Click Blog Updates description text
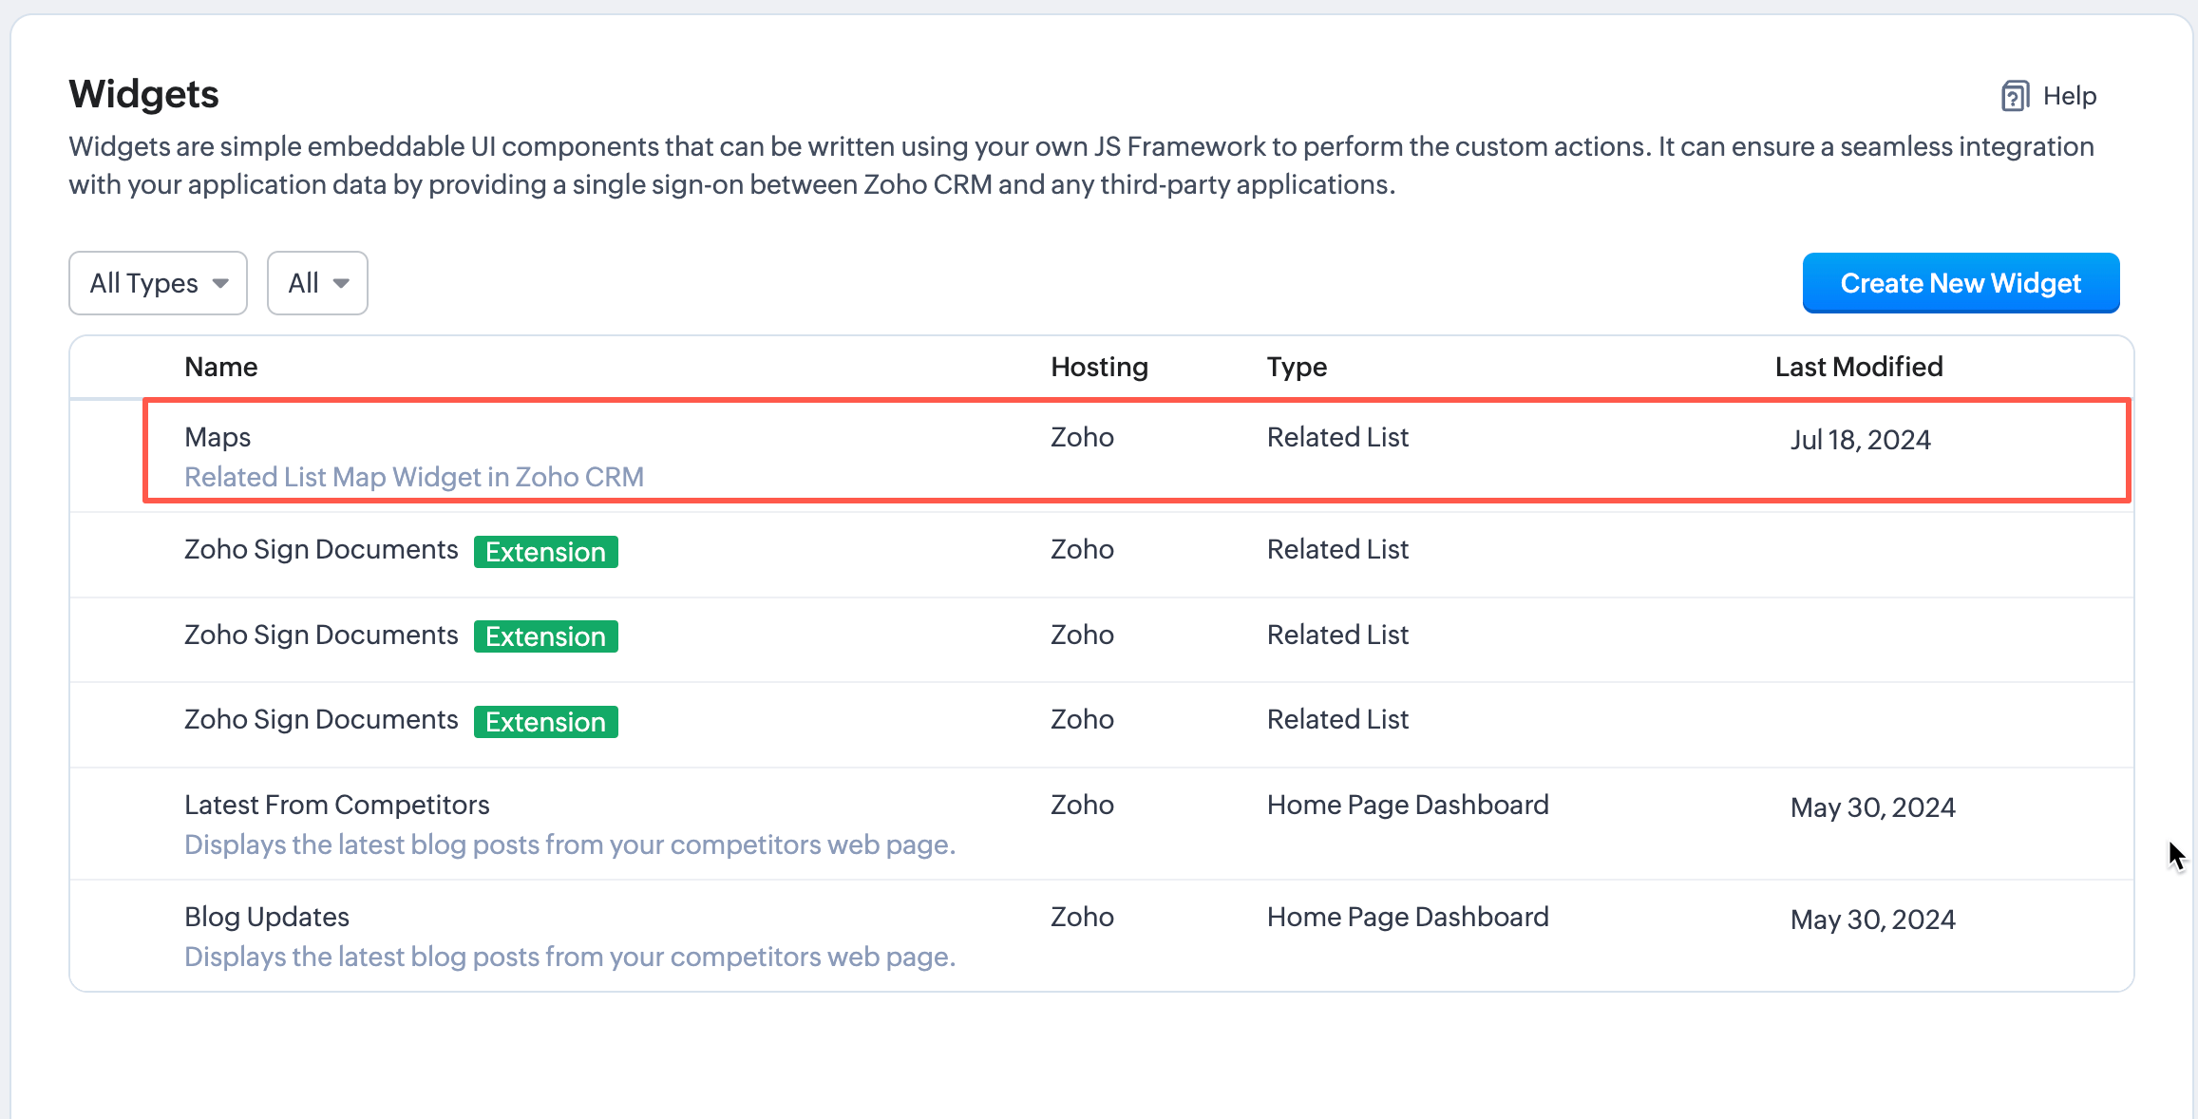This screenshot has width=2198, height=1119. coord(570,957)
